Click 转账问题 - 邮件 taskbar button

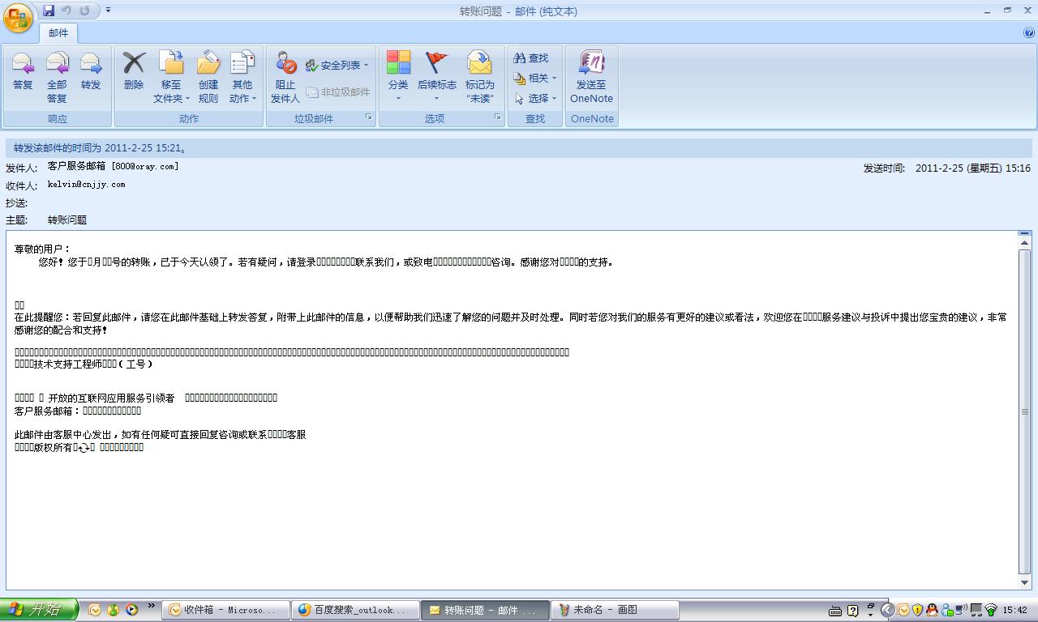(486, 610)
